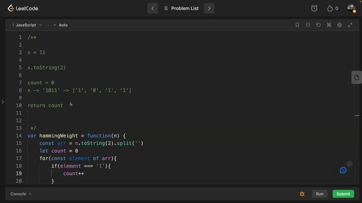This screenshot has height=203, width=362.
Task: Run the code
Action: (x=320, y=194)
